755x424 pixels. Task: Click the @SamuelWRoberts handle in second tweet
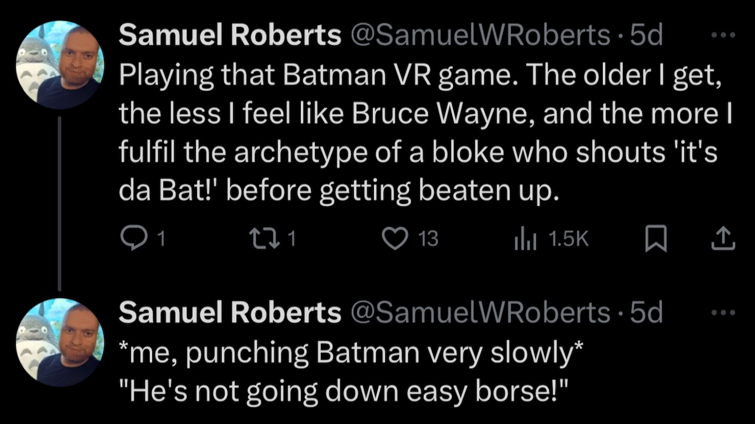pyautogui.click(x=480, y=313)
